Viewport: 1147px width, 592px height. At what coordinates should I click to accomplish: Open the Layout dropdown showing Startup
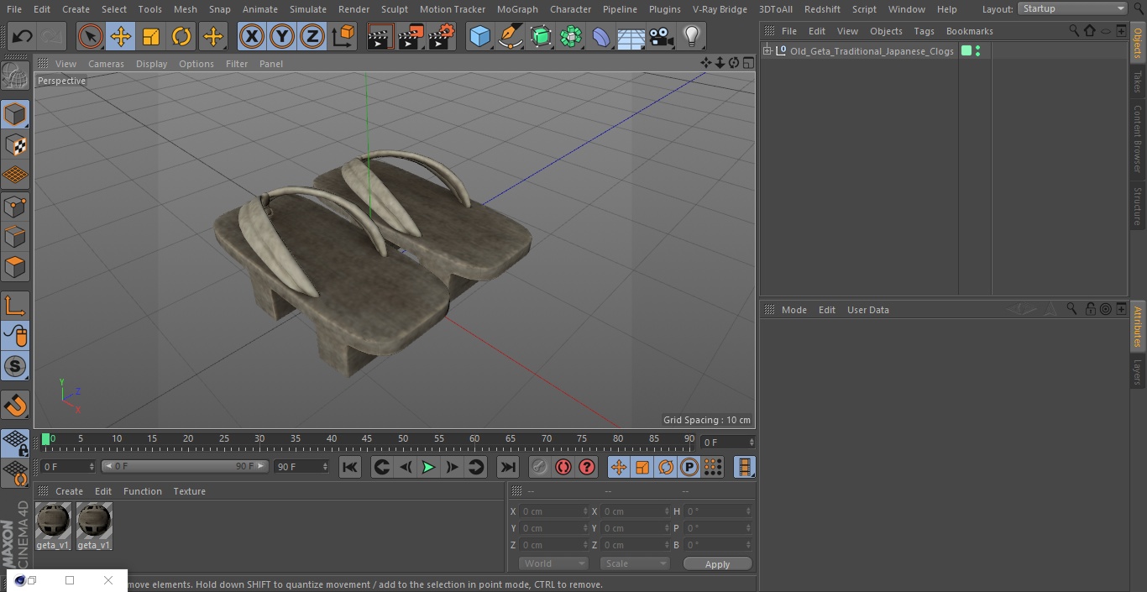(x=1072, y=8)
